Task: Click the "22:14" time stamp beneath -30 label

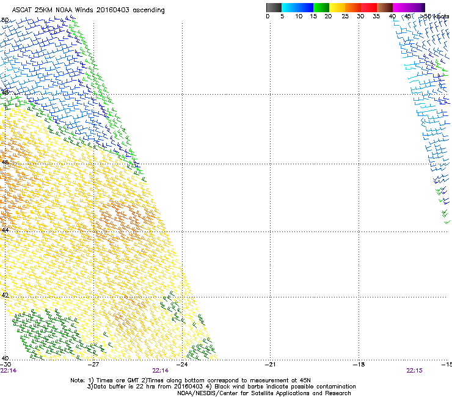Action: point(9,371)
